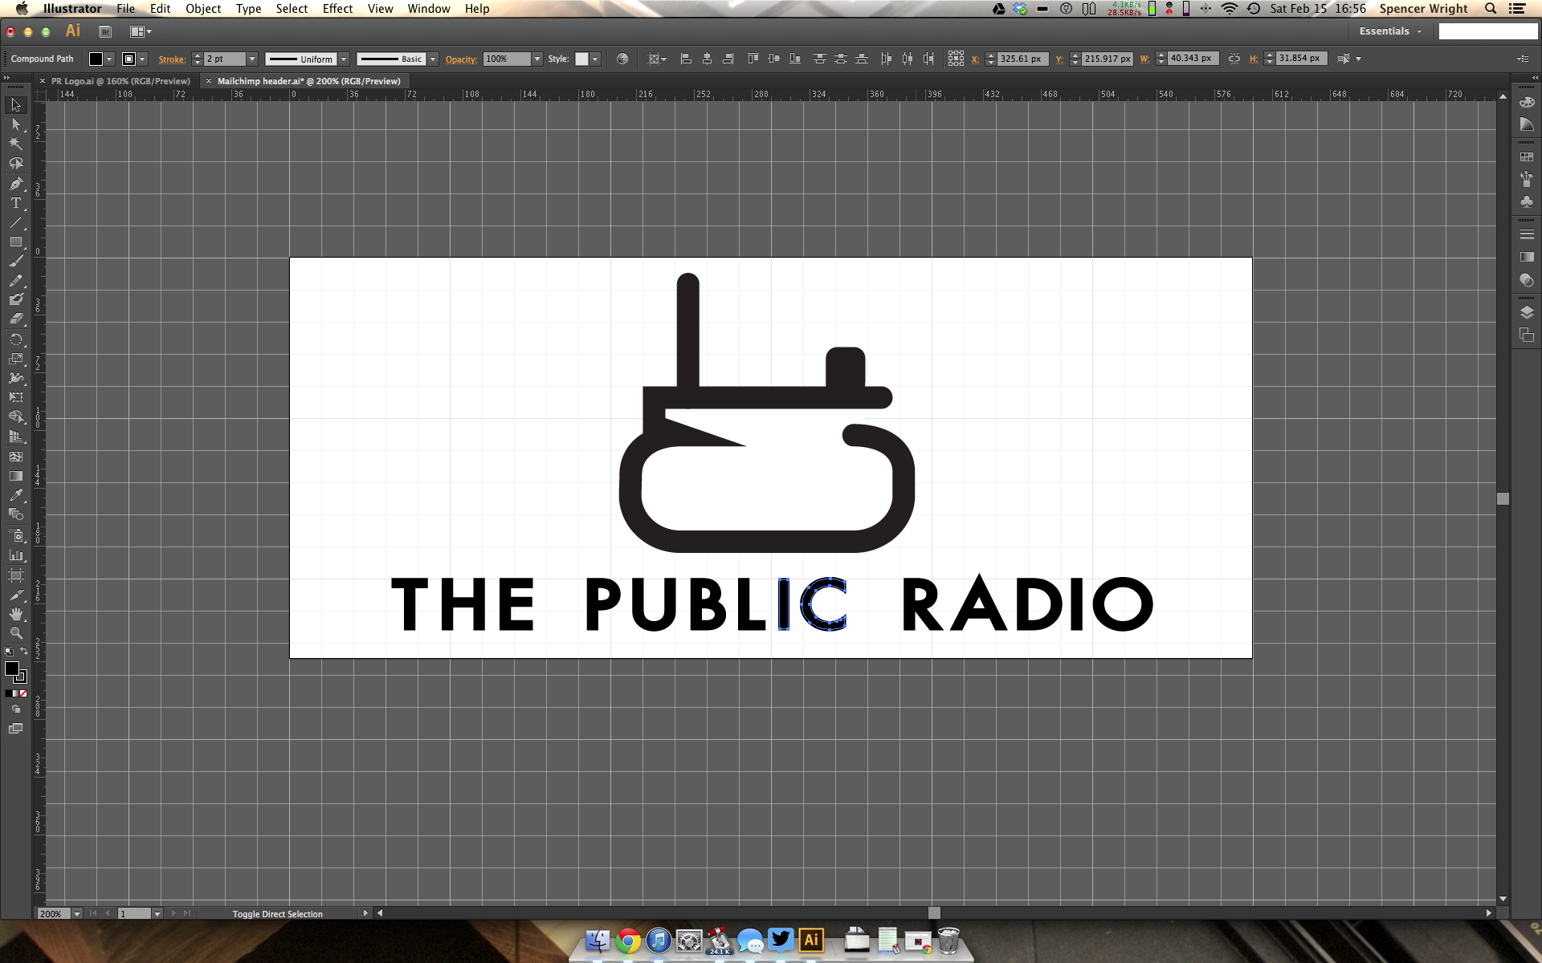Select the Rectangle tool
Image resolution: width=1542 pixels, height=963 pixels.
pyautogui.click(x=15, y=242)
